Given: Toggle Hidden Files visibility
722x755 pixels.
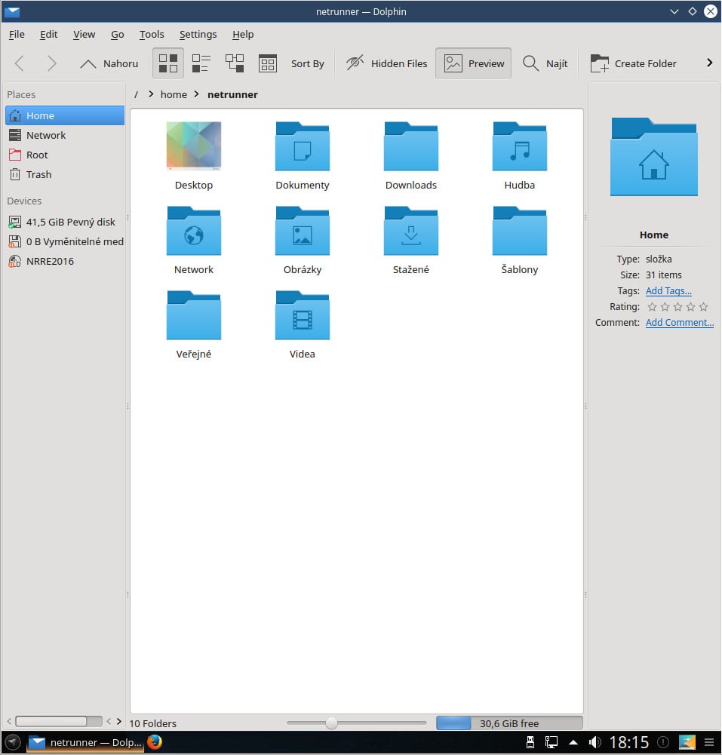Looking at the screenshot, I should pos(387,63).
